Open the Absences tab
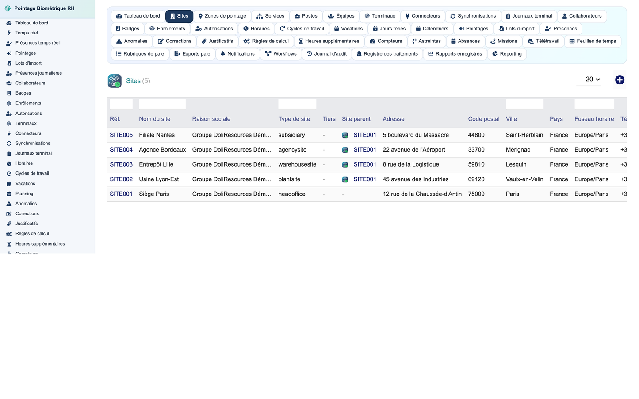Image resolution: width=639 pixels, height=399 pixels. [x=465, y=41]
